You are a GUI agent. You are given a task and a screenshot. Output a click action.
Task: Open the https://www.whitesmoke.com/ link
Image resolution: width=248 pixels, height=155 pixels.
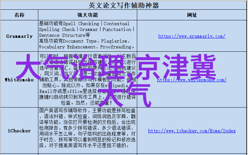tap(192, 80)
